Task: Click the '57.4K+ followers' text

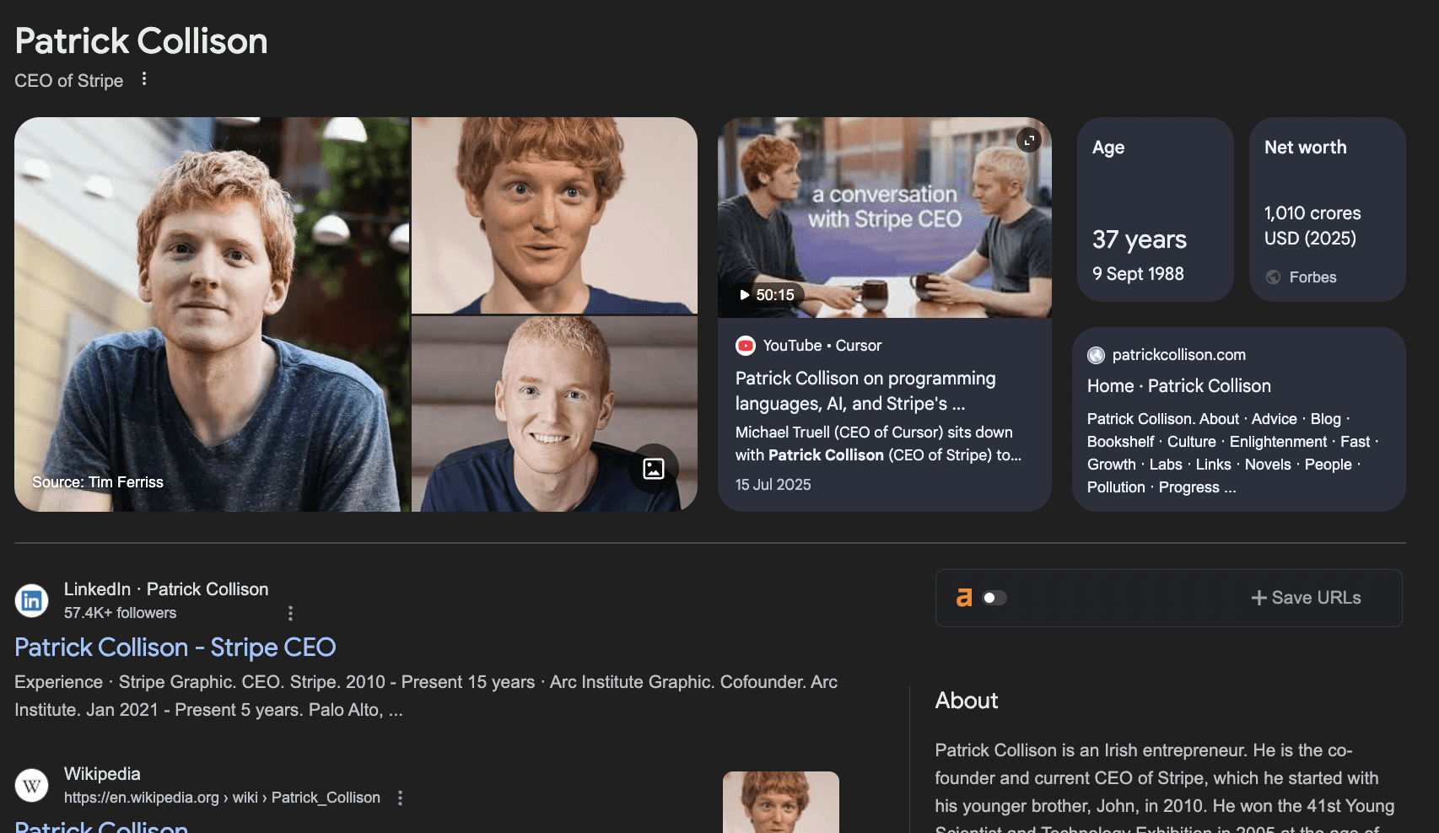Action: pos(121,613)
